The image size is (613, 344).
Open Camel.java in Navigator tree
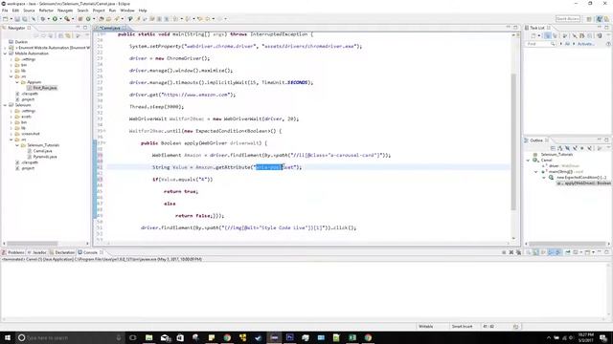click(x=42, y=151)
